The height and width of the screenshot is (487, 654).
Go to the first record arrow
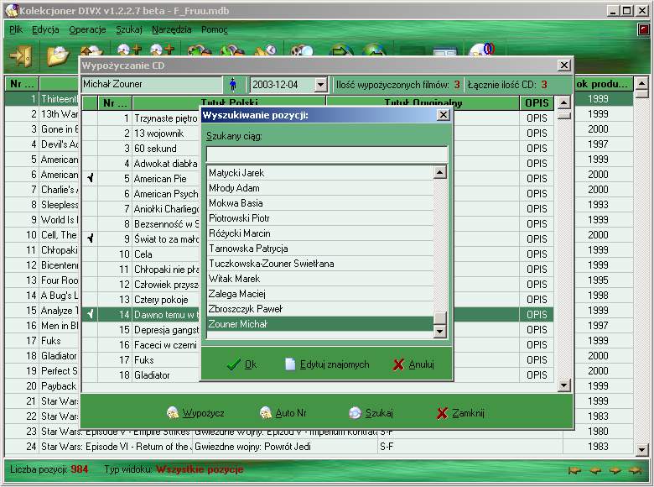(x=575, y=470)
